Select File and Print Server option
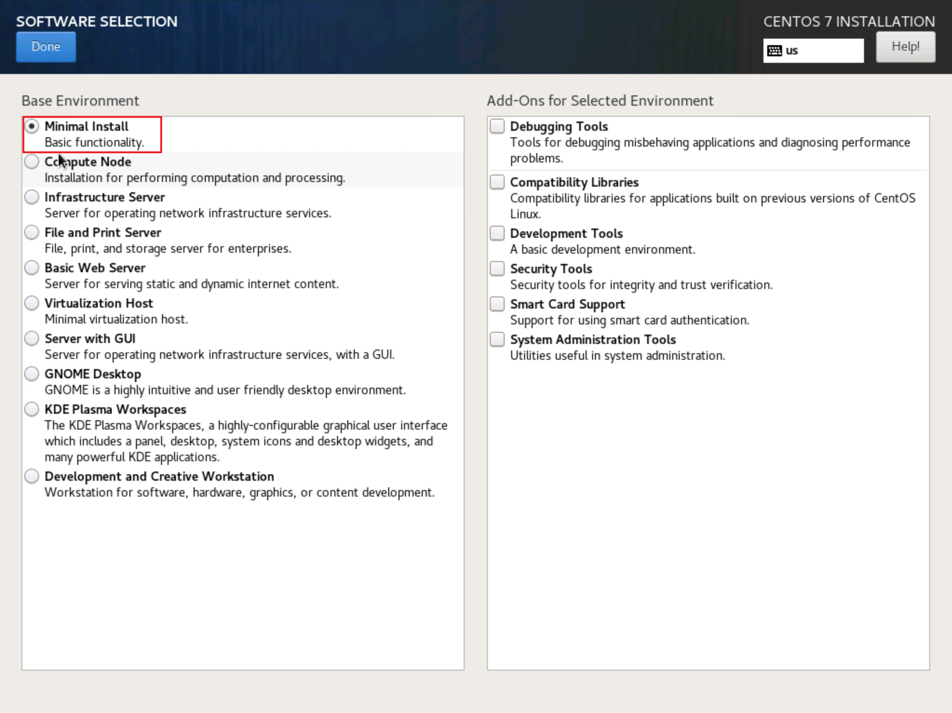The height and width of the screenshot is (713, 952). [x=32, y=232]
